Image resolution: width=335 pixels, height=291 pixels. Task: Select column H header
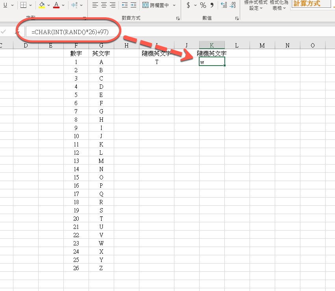tap(126, 46)
